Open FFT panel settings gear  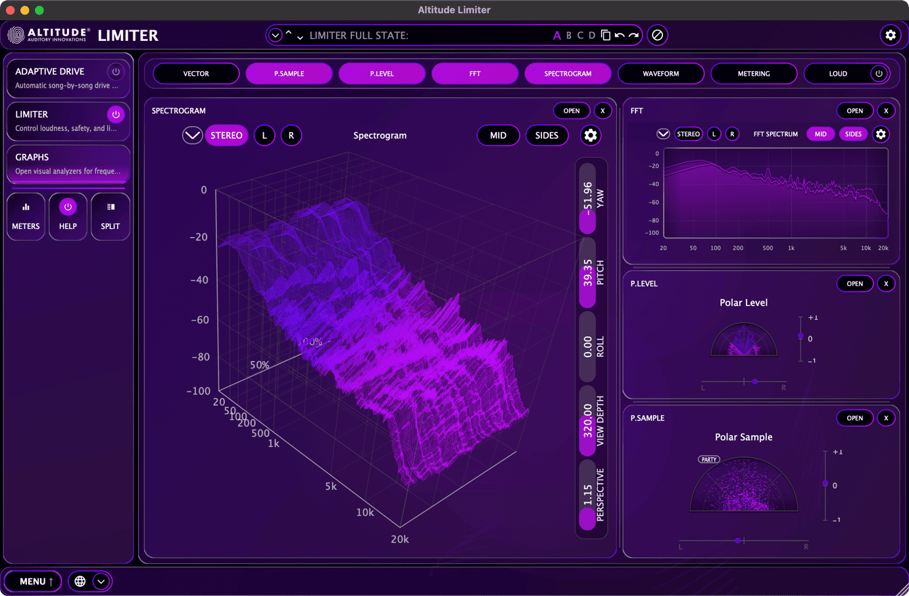[881, 134]
